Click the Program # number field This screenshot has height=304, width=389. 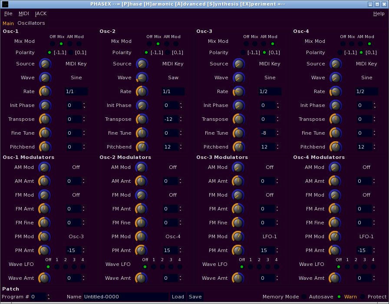(x=38, y=297)
